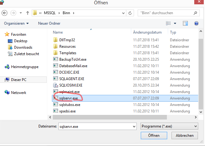Select the Templates folder icon
Image resolution: width=205 pixels, height=146 pixels.
coord(55,53)
